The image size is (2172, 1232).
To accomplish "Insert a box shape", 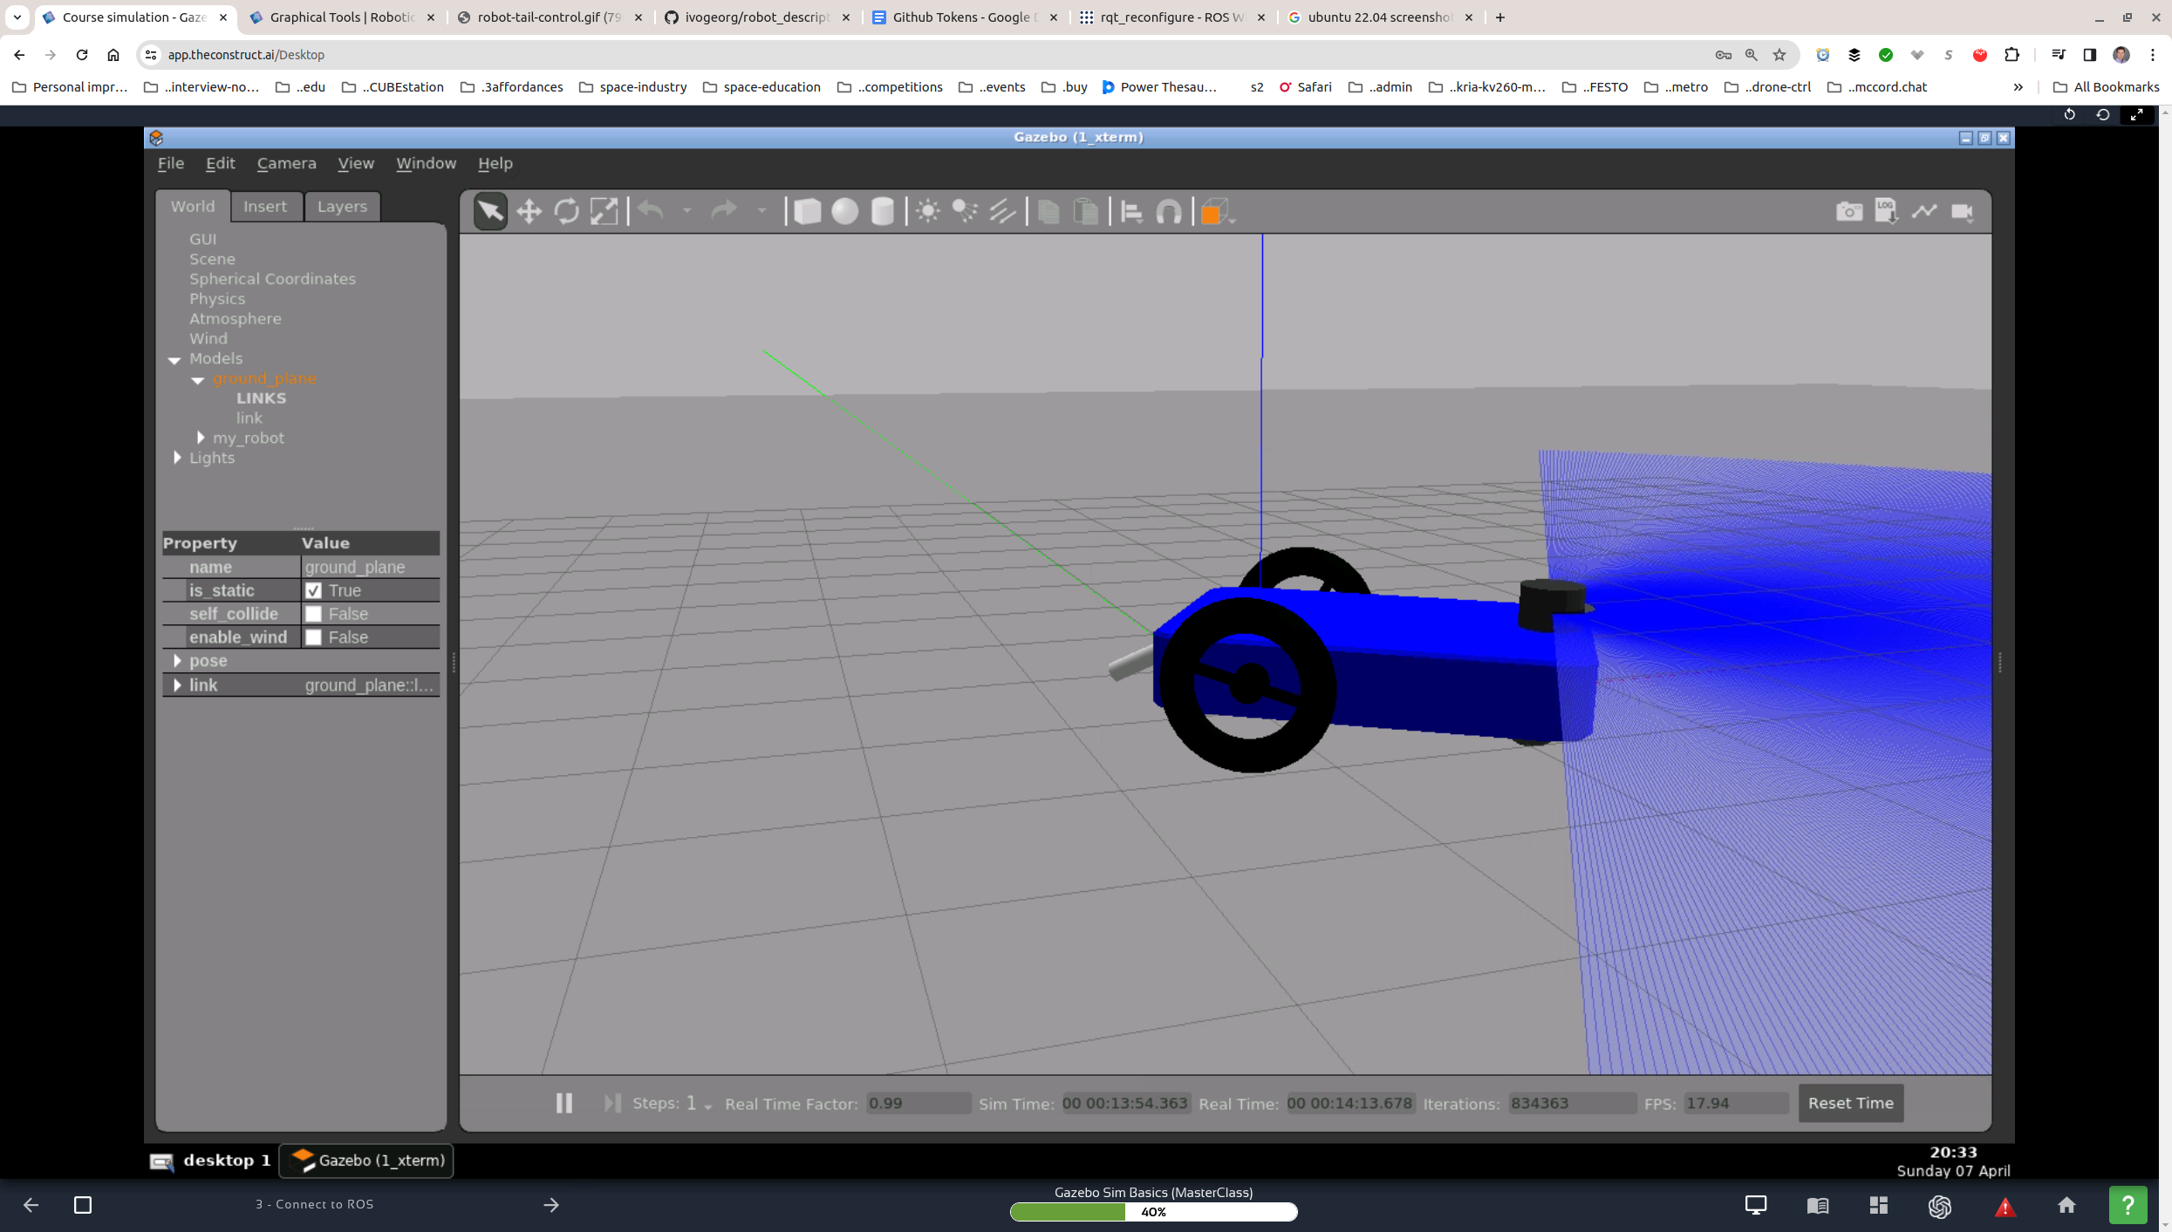I will [807, 211].
